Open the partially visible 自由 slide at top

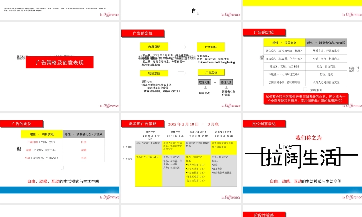pos(181,10)
